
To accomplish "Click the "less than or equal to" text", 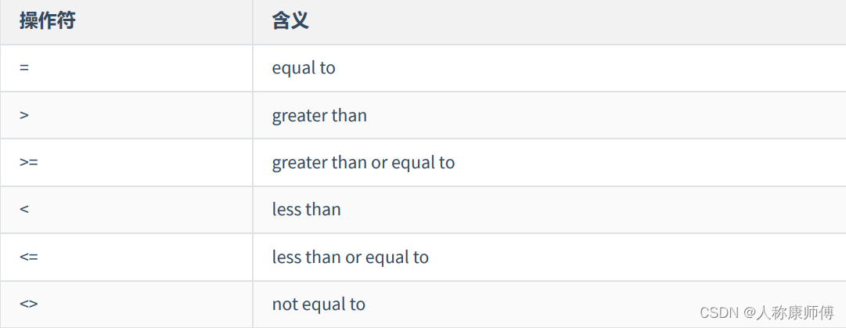I will 350,257.
